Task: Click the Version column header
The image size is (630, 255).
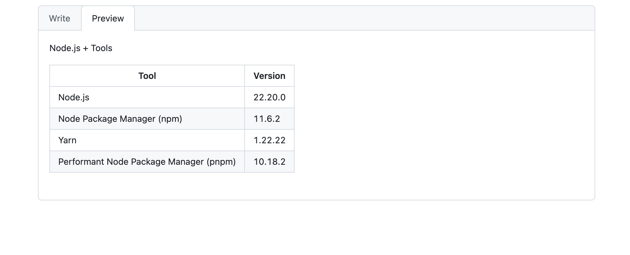Action: 269,76
